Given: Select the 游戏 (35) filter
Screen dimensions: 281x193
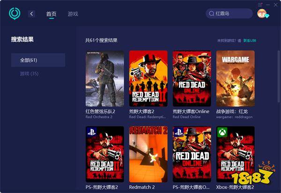Looking at the screenshot, I should (x=29, y=74).
